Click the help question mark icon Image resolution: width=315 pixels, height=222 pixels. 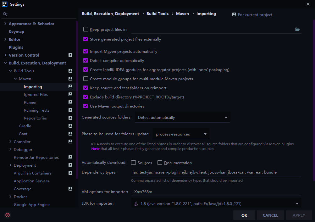click(8, 215)
